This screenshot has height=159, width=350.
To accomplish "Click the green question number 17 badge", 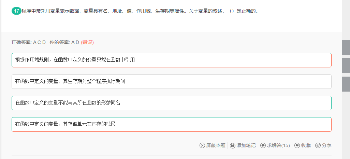I will click(x=16, y=11).
